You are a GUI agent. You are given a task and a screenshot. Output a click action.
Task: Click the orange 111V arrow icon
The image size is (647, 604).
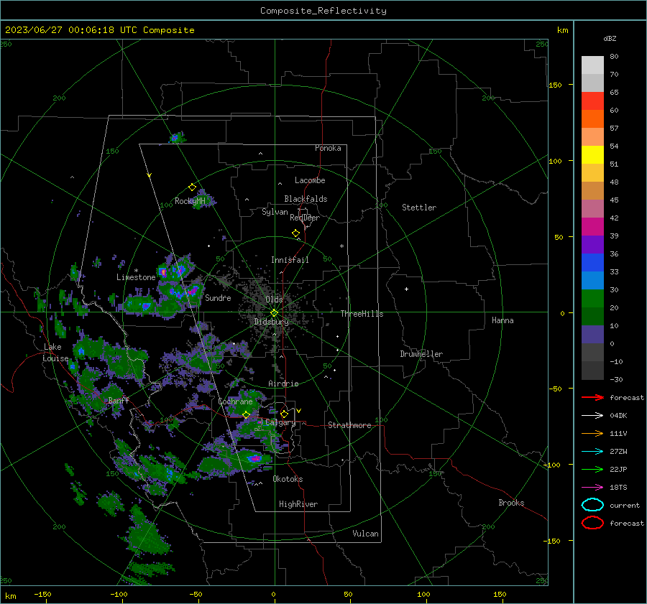pyautogui.click(x=592, y=433)
